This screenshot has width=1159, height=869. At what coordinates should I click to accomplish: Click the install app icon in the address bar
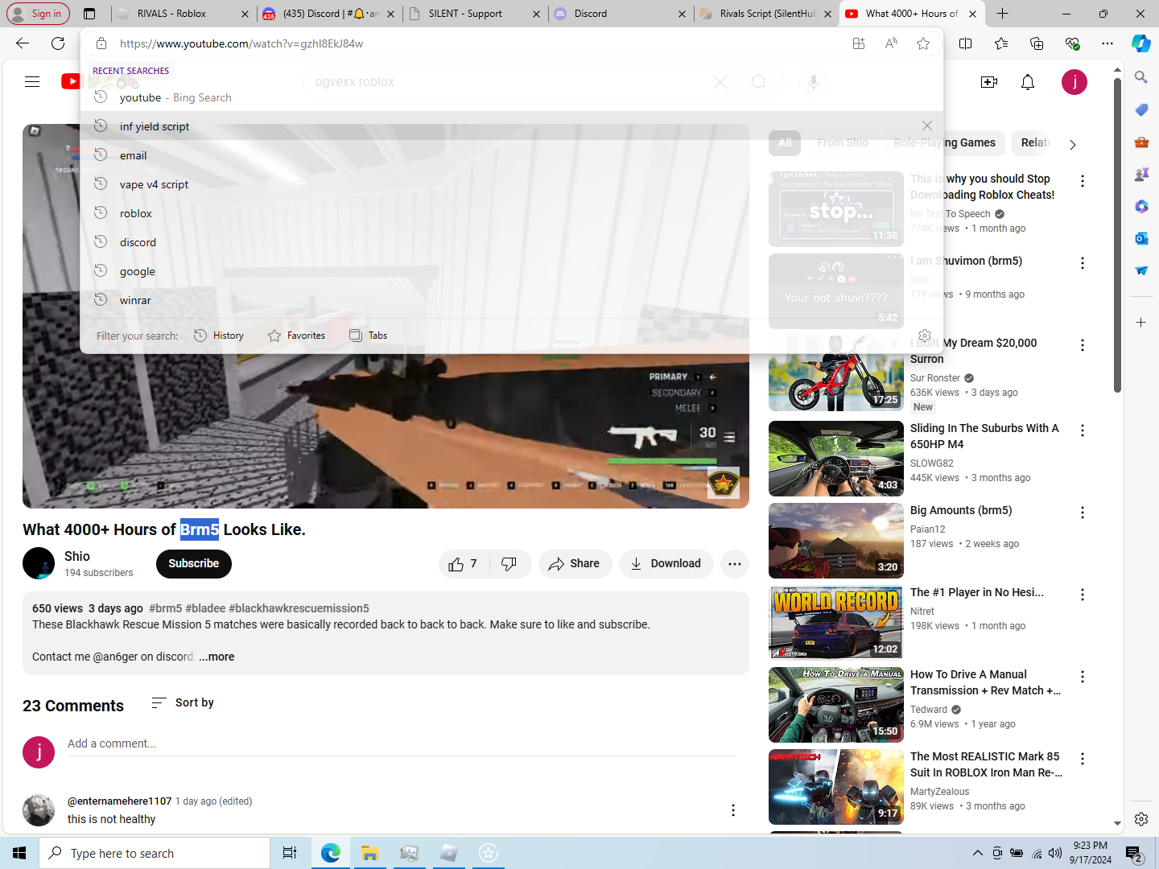click(x=859, y=43)
